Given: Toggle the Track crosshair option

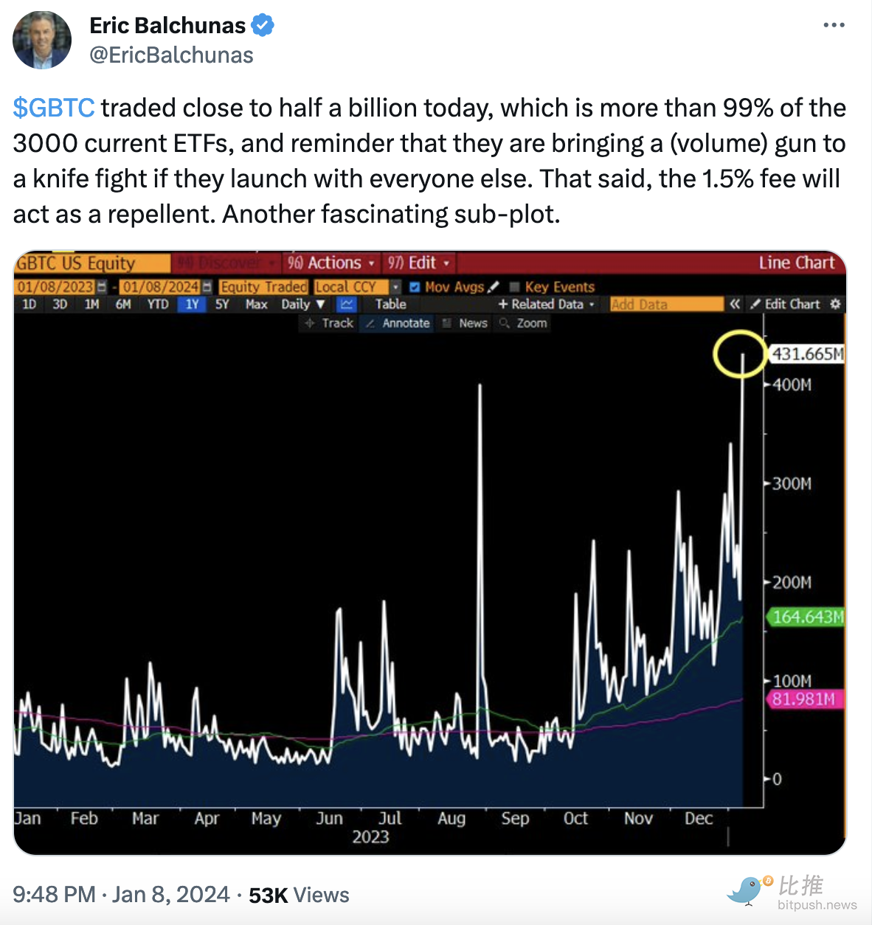Looking at the screenshot, I should click(x=330, y=323).
